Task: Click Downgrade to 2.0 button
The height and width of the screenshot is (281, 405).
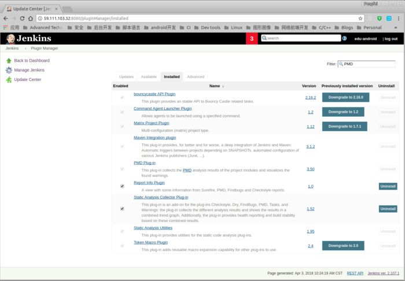Action: [x=343, y=246]
